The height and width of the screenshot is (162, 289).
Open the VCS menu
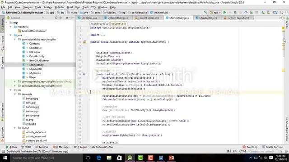tap(93, 7)
